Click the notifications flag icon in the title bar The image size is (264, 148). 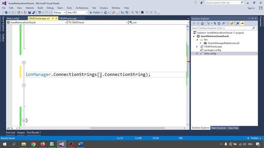[x=196, y=2]
